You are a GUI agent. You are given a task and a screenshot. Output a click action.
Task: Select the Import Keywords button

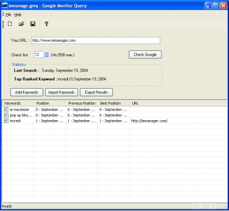pyautogui.click(x=61, y=92)
